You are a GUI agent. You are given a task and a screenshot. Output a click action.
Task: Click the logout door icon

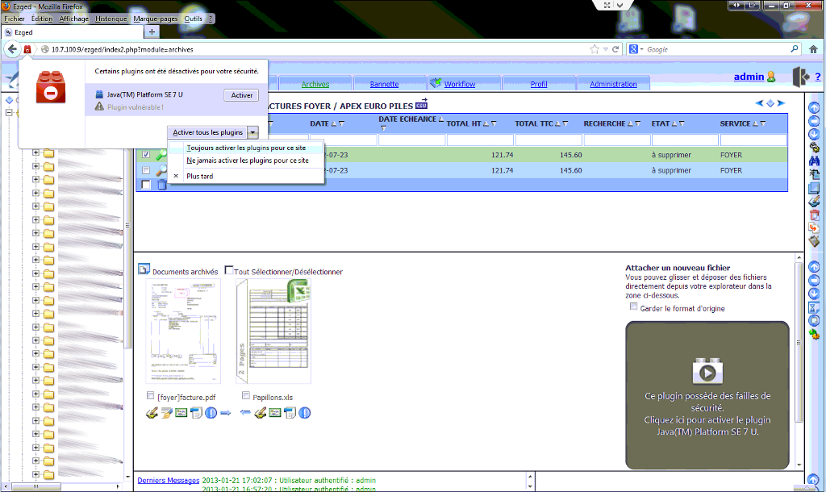[x=799, y=77]
